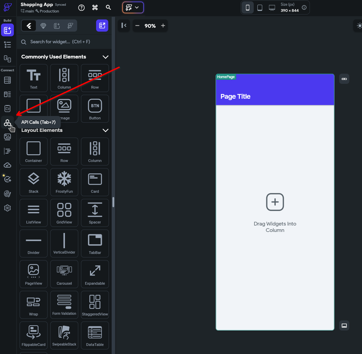Select the TabBar widget
Viewport: 362px width, 354px height.
click(95, 243)
